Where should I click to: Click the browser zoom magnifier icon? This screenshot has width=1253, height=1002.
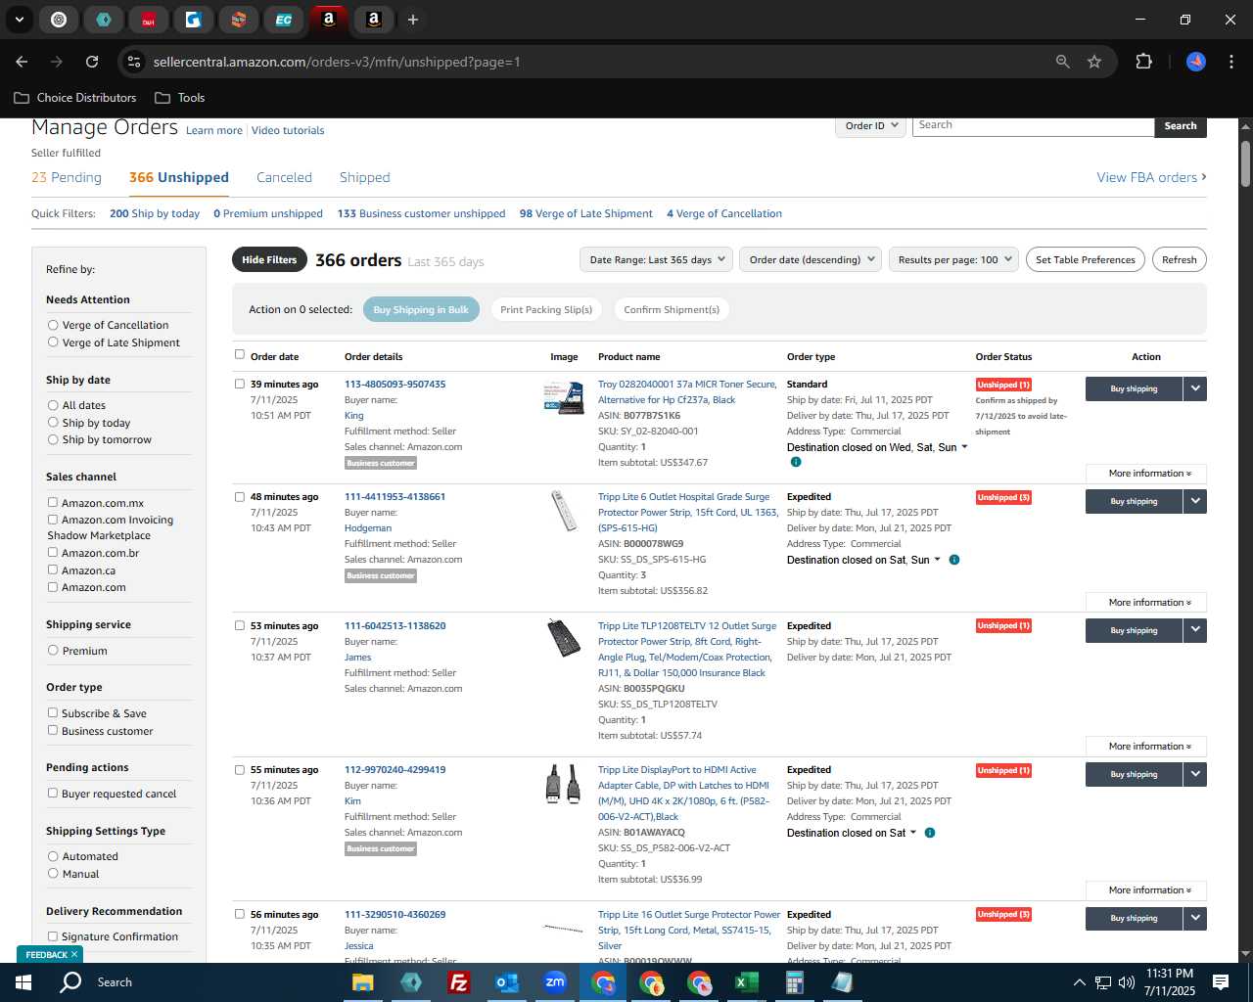[x=1063, y=62]
